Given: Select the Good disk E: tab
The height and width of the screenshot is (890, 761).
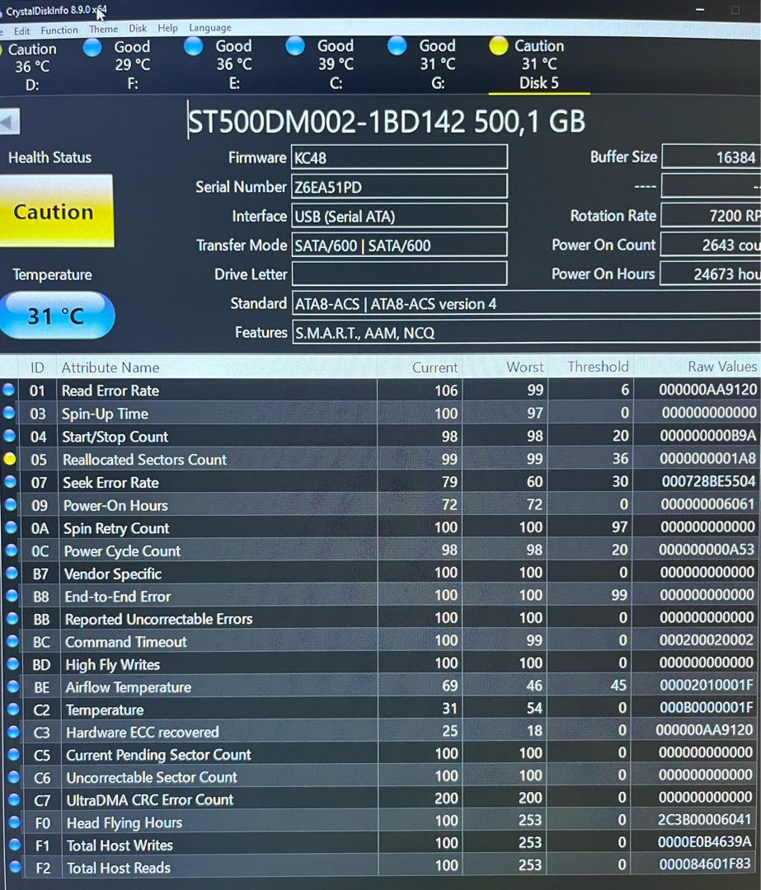Looking at the screenshot, I should pos(222,64).
